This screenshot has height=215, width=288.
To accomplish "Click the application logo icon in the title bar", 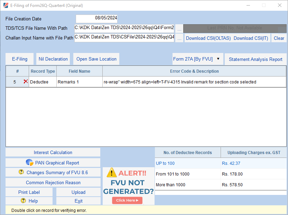I will click(6, 6).
